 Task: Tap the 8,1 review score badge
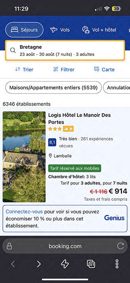(x=52, y=142)
